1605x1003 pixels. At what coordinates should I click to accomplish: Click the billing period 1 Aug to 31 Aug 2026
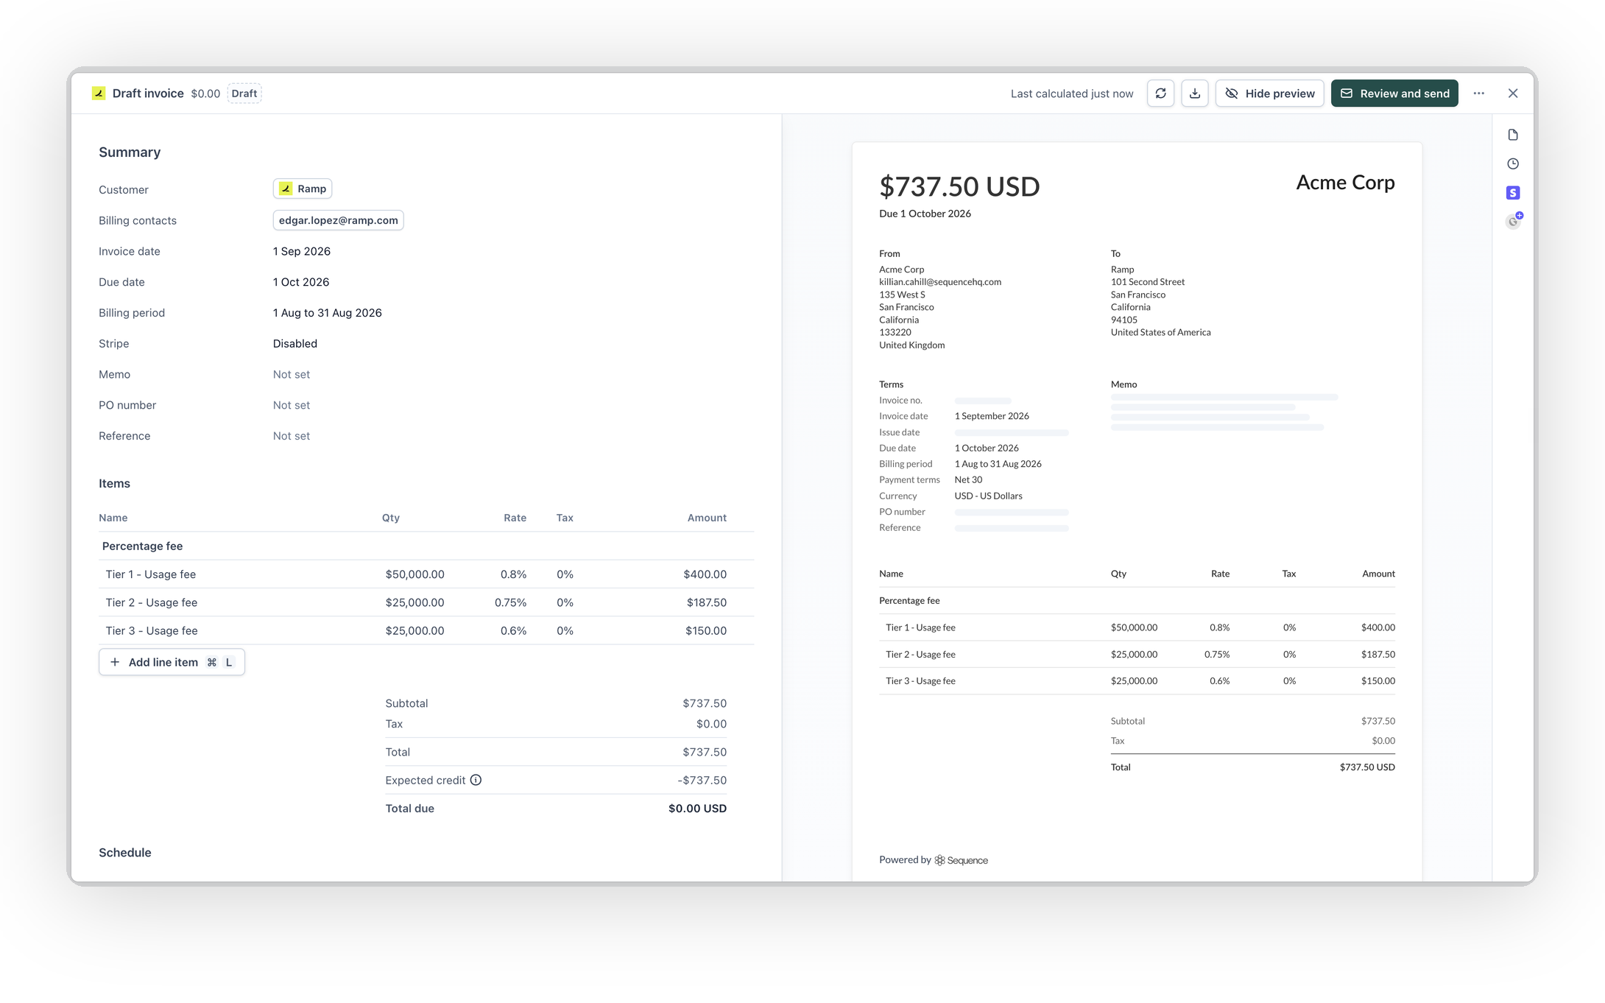click(328, 313)
